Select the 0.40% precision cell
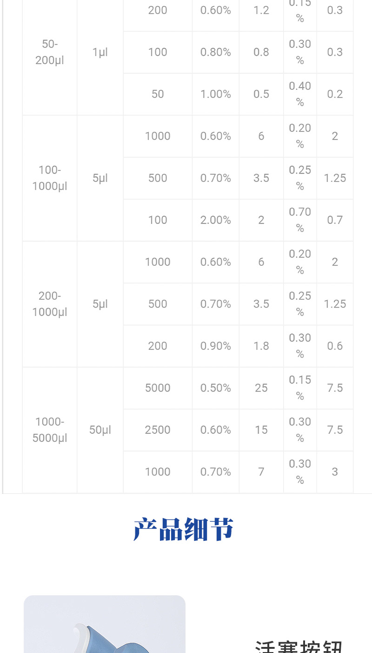This screenshot has width=372, height=653. (300, 94)
